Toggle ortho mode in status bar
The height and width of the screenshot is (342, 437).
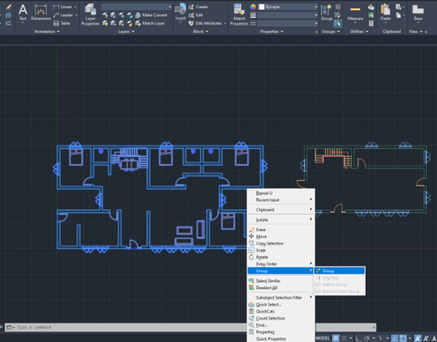358,338
